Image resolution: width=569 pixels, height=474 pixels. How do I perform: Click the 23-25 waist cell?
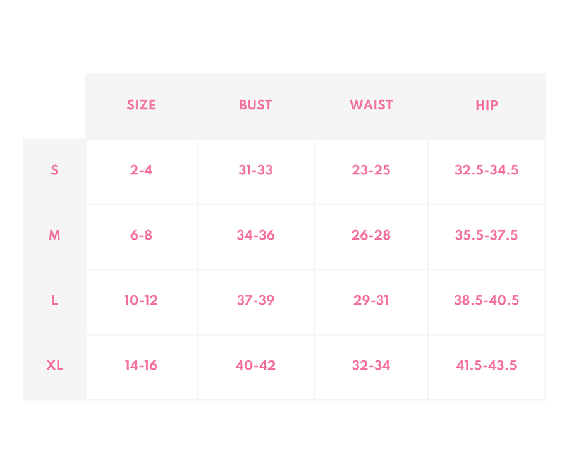pos(371,170)
